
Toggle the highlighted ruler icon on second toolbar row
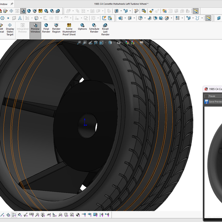click(208, 18)
